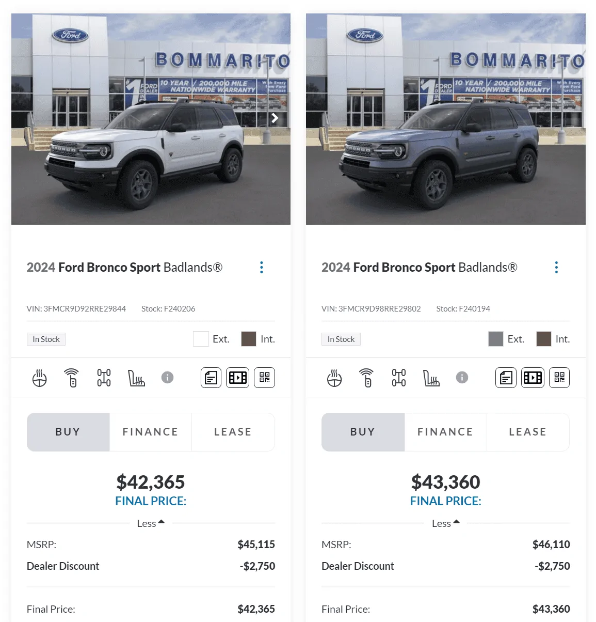This screenshot has width=596, height=622.
Task: Click drivetrain icon on the $43,360 listing
Action: click(x=399, y=378)
